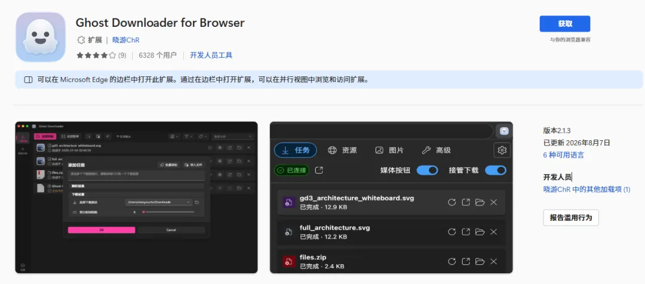The image size is (645, 284).
Task: Show folder for full_architecture.svg
Action: pos(480,232)
